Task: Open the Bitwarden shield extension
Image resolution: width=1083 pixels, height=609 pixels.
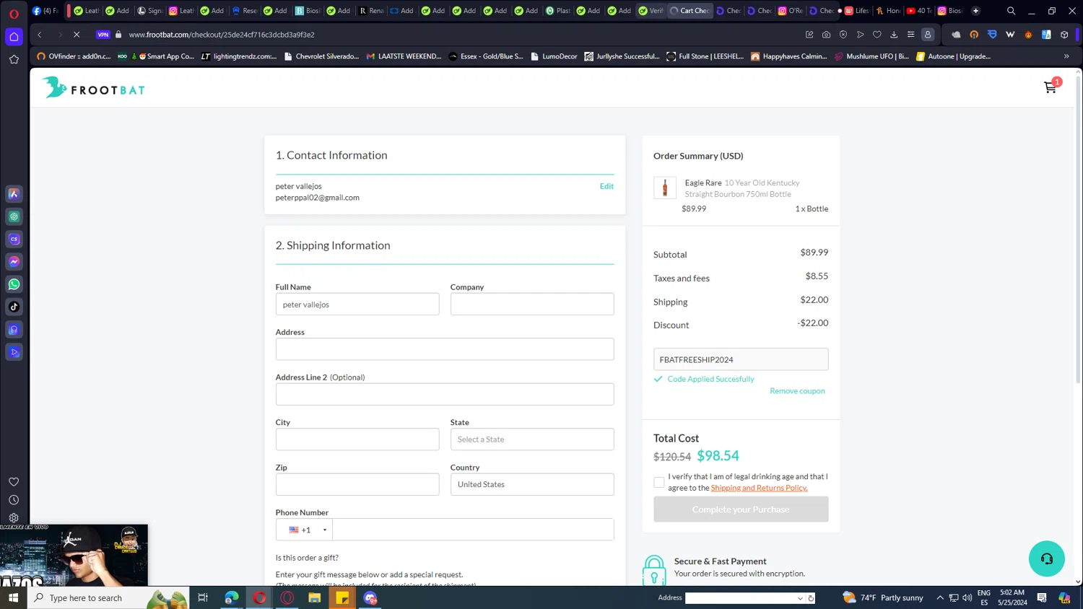Action: (x=992, y=35)
